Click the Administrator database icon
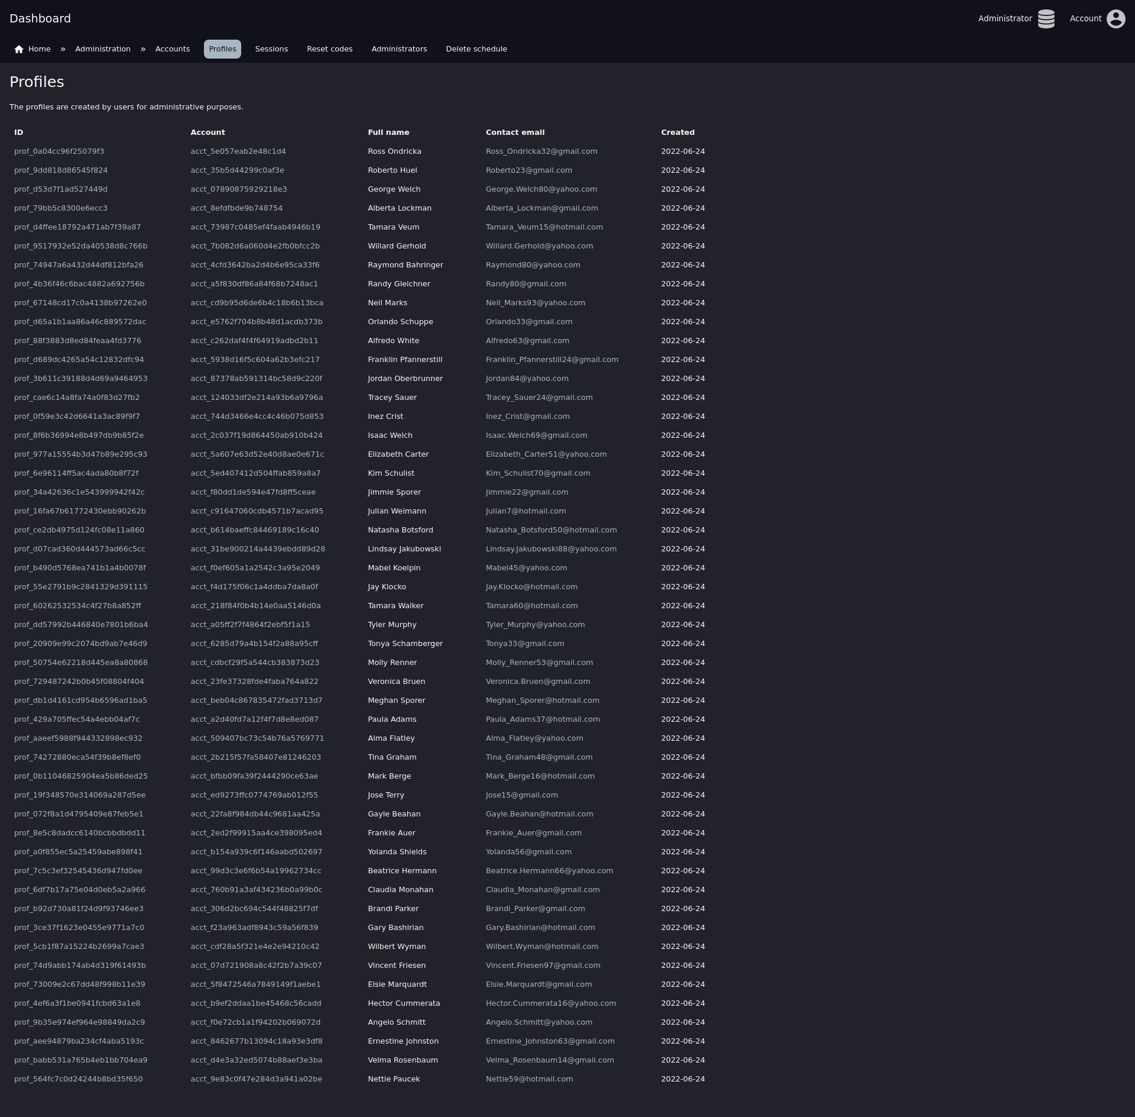Viewport: 1135px width, 1117px height. pyautogui.click(x=1046, y=18)
